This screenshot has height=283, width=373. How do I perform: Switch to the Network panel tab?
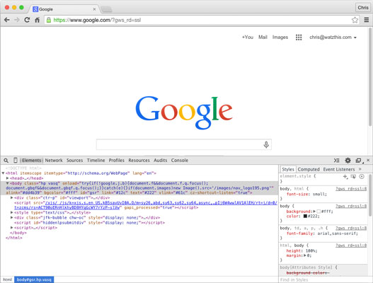(x=54, y=161)
